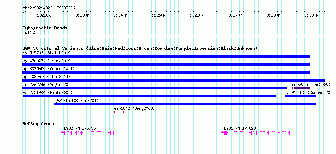The height and width of the screenshot is (154, 336).
Task: Open the esv2751904 (Pinto2007) variant label
Action: coord(48,92)
